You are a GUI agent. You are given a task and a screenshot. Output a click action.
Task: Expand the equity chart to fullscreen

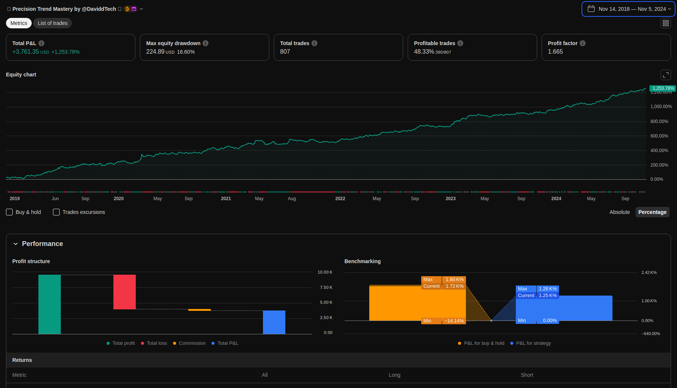click(x=665, y=75)
